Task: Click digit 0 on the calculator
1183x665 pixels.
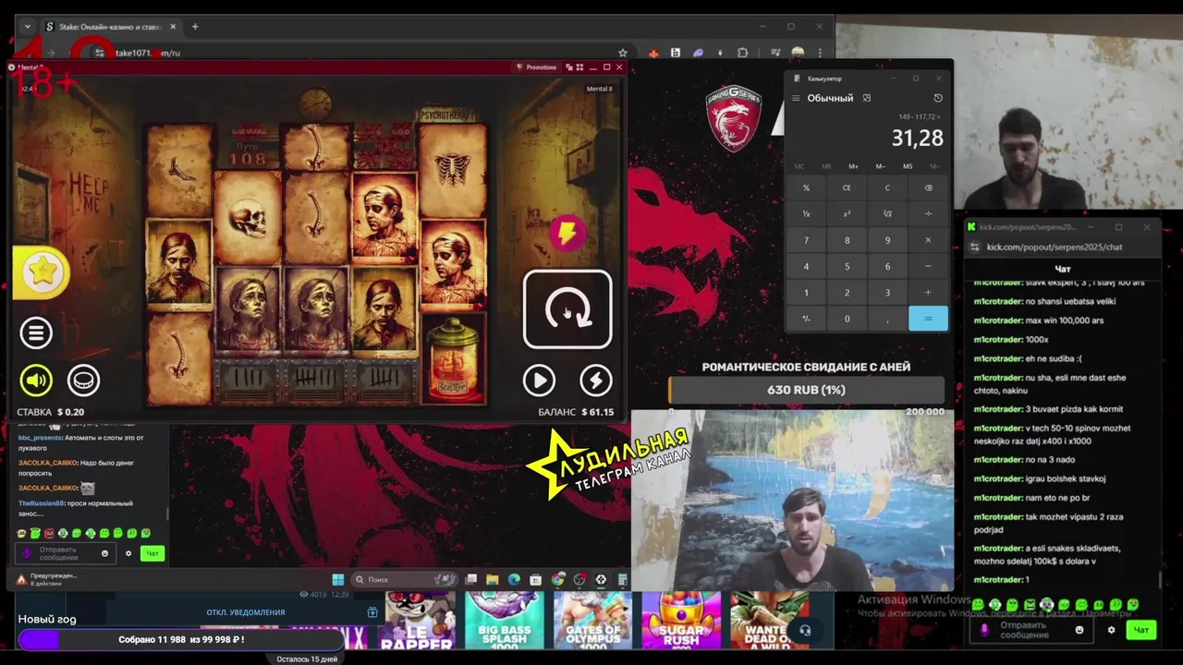Action: [x=847, y=319]
